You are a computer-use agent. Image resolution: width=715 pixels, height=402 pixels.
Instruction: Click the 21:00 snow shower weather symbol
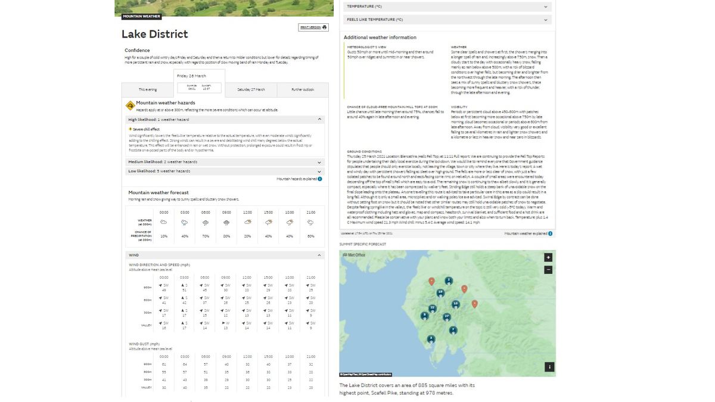310,221
